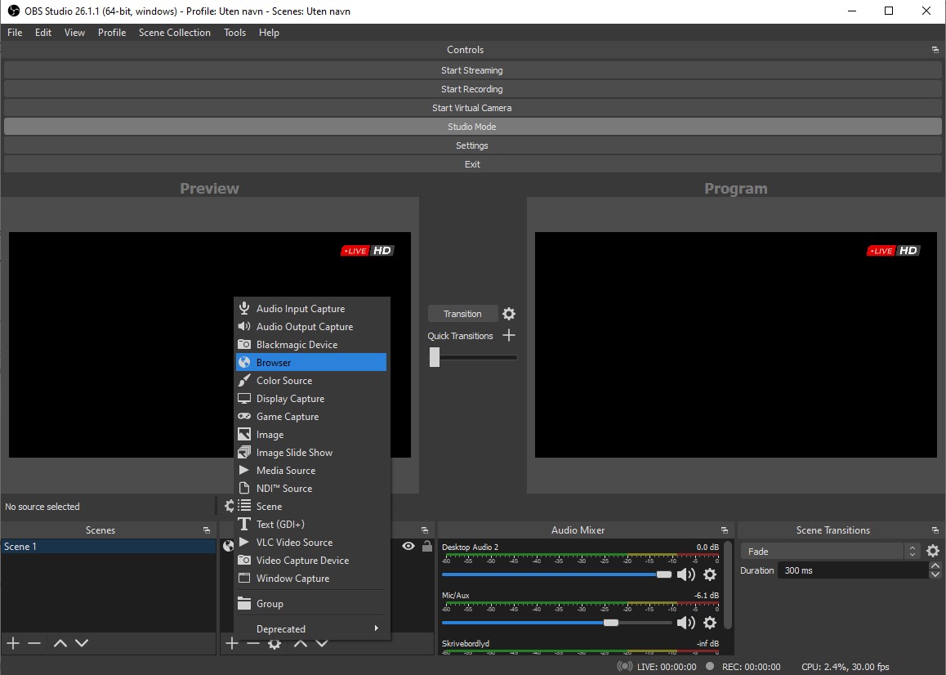This screenshot has width=946, height=675.
Task: Open the transition settings gear icon
Action: [x=509, y=314]
